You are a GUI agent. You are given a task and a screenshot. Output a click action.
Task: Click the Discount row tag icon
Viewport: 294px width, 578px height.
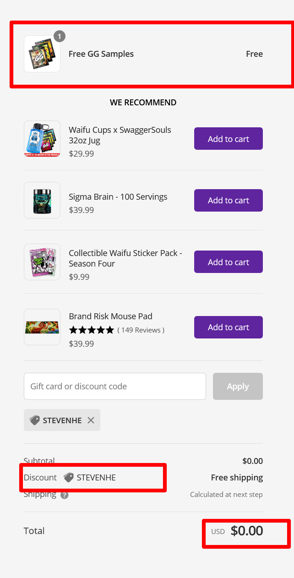[69, 477]
